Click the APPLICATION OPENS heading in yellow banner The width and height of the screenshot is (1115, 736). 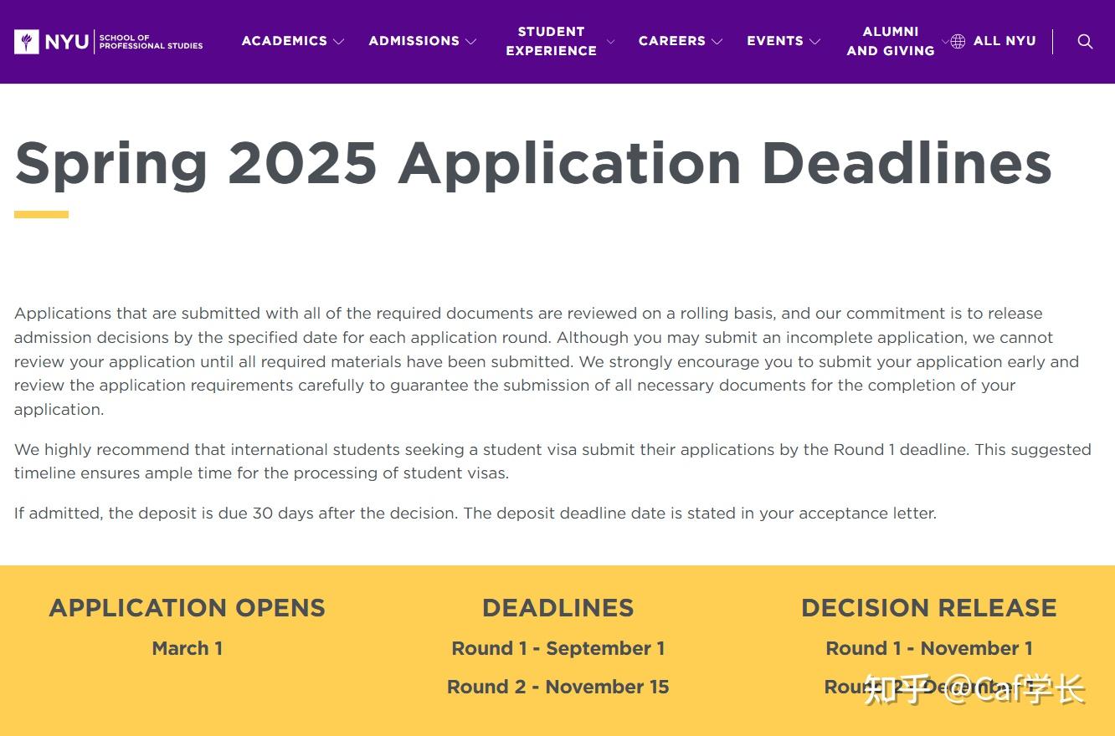[187, 608]
